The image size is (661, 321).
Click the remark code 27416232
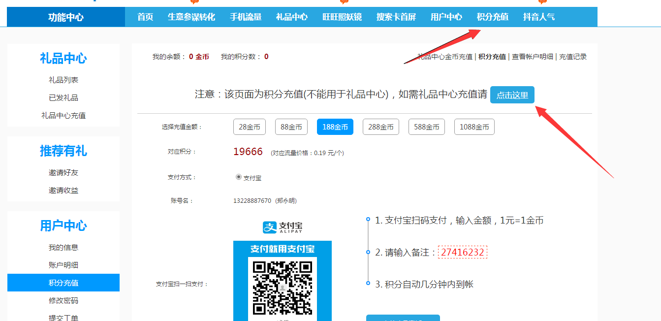tap(463, 252)
